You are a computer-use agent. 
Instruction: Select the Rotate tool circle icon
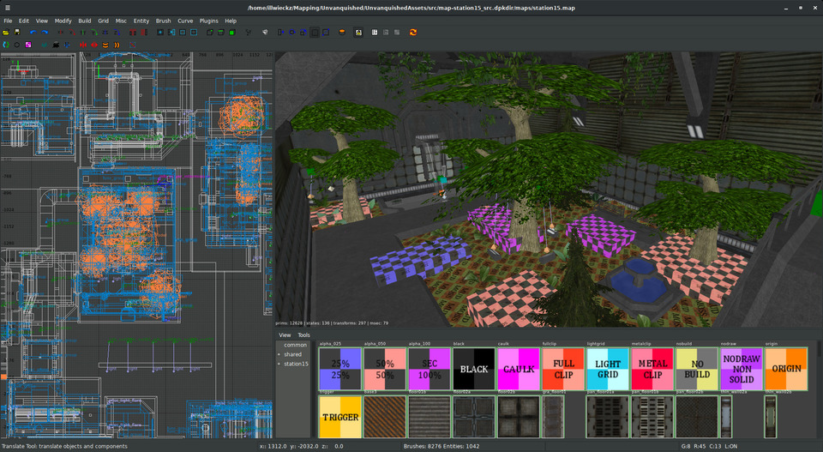(291, 32)
